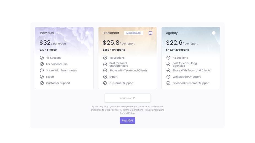Click the Pay $258 button

(127, 120)
